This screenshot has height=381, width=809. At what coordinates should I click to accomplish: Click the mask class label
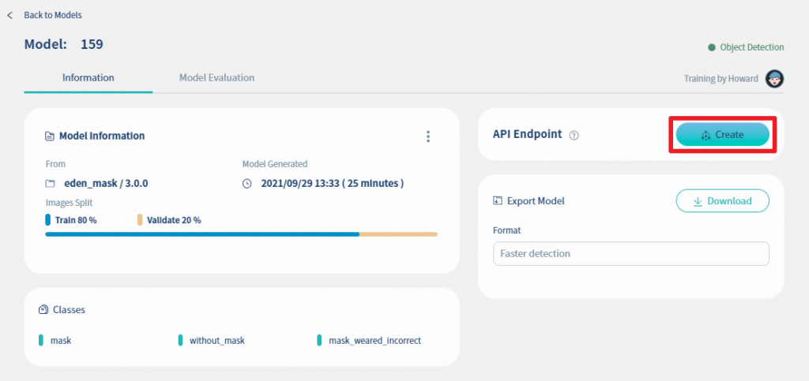[x=61, y=340]
